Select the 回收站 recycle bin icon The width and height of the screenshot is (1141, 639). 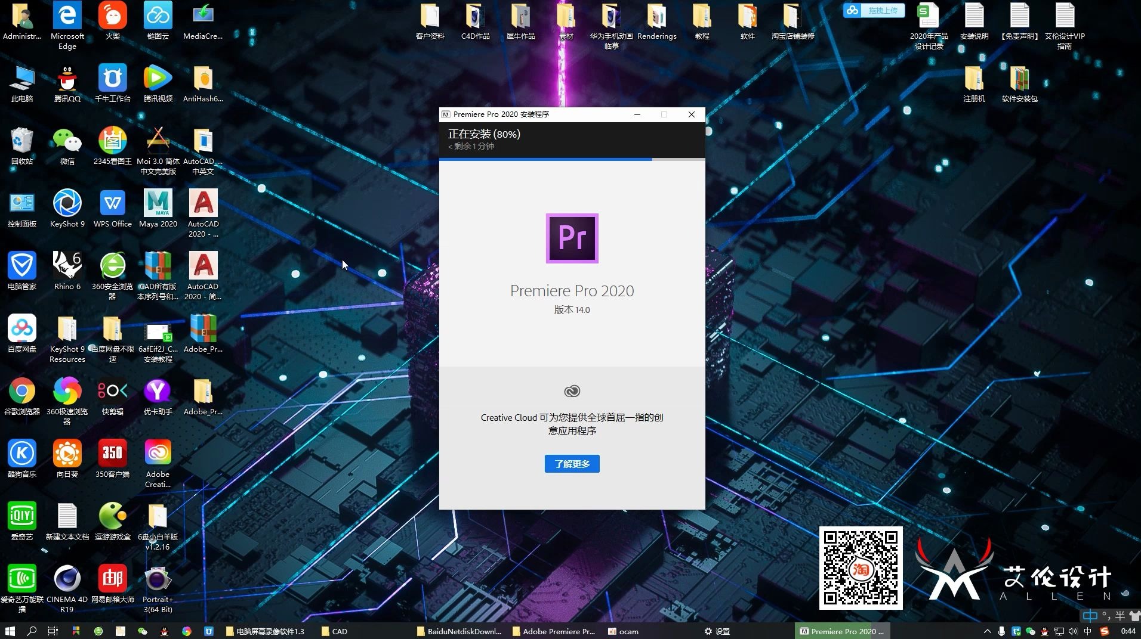22,147
